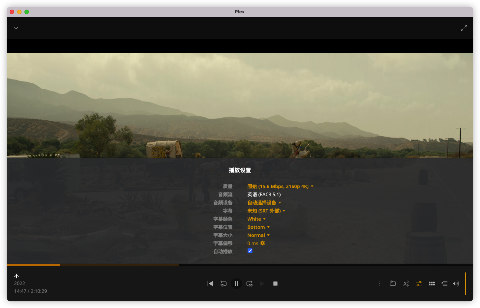Skip to the previous item

click(210, 284)
